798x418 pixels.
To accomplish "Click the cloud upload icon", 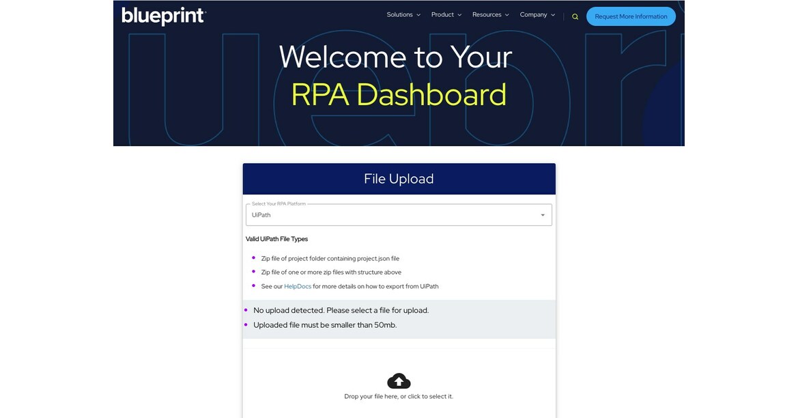I will (x=399, y=380).
